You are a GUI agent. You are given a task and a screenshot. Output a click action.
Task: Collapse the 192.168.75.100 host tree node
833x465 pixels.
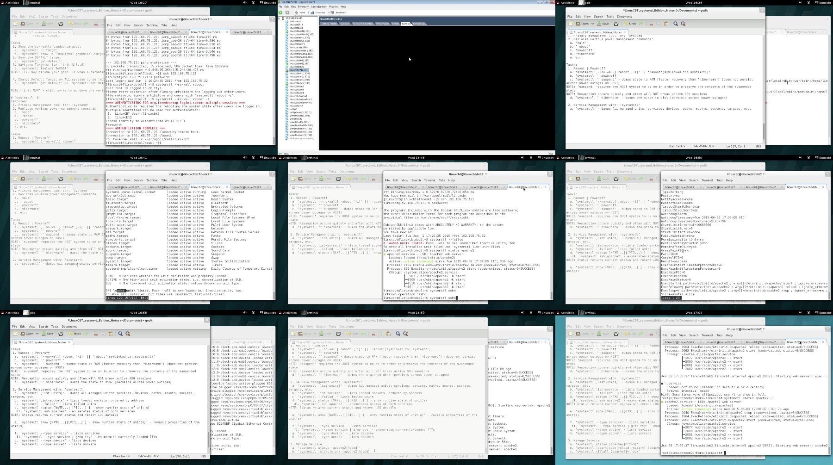point(279,19)
